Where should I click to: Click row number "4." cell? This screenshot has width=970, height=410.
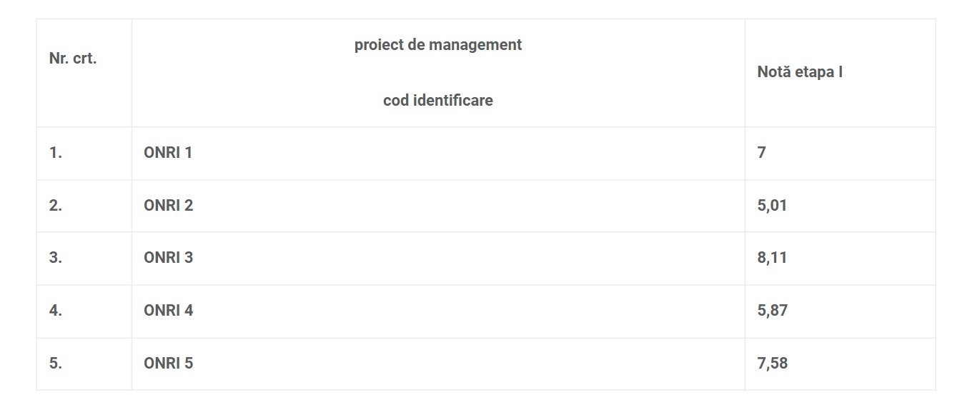point(56,311)
